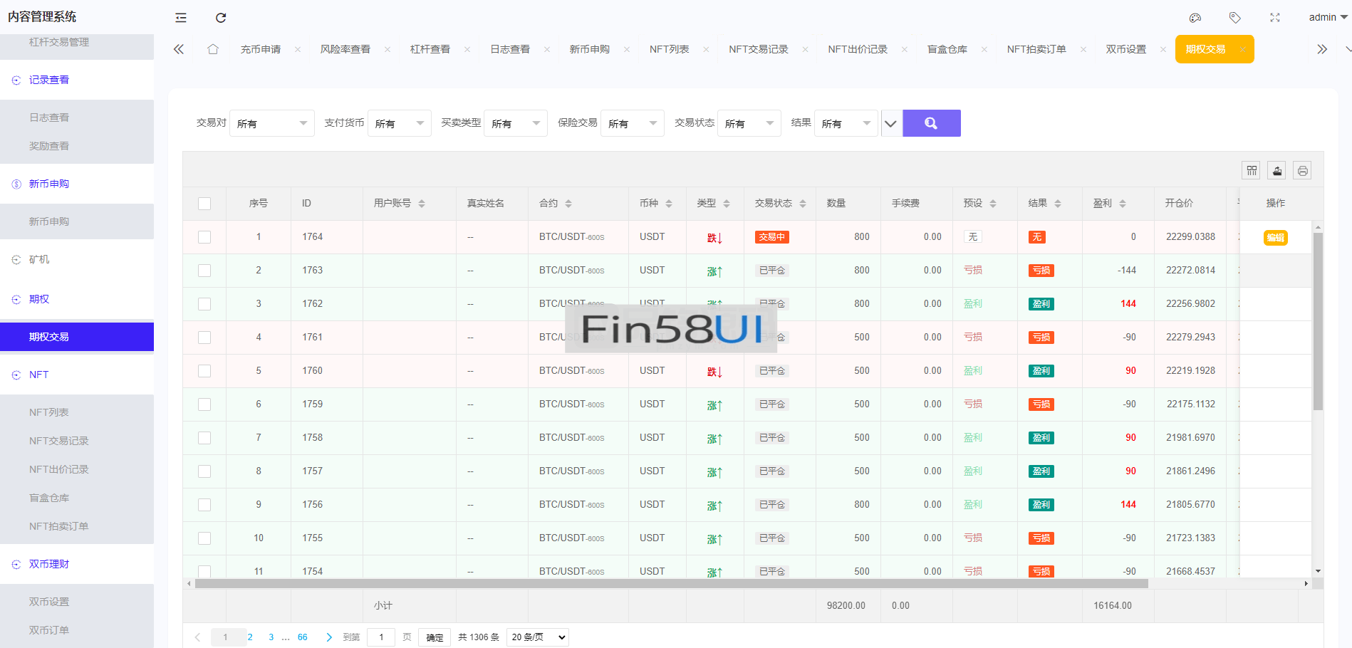Open the theme palette icon
The width and height of the screenshot is (1352, 648).
point(1195,18)
